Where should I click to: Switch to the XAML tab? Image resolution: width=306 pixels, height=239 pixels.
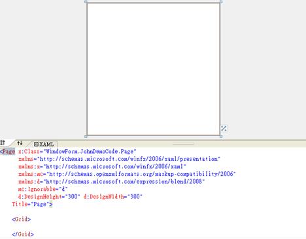click(x=44, y=144)
